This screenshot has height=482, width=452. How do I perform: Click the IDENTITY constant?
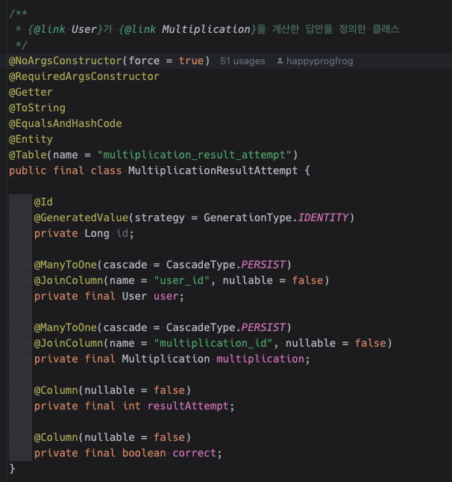tap(323, 217)
